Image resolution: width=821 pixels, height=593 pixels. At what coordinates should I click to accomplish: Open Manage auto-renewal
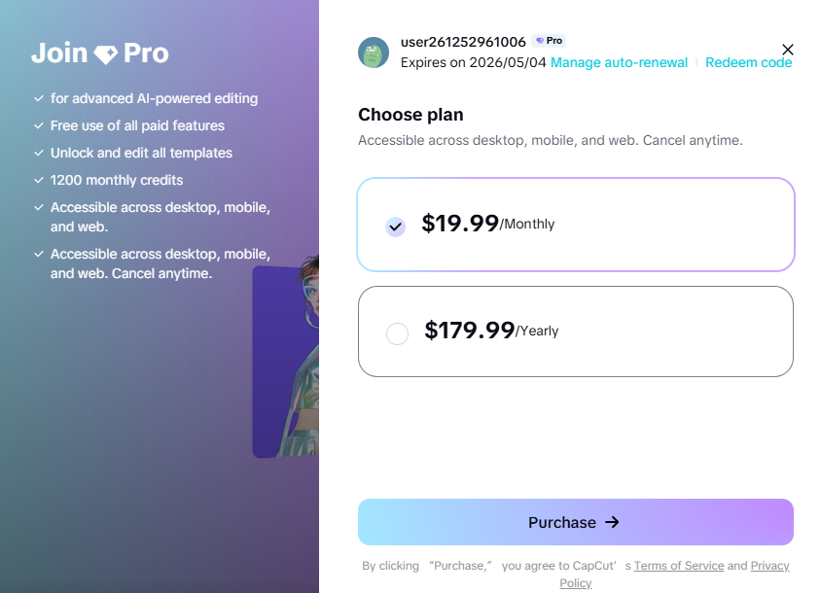tap(620, 62)
